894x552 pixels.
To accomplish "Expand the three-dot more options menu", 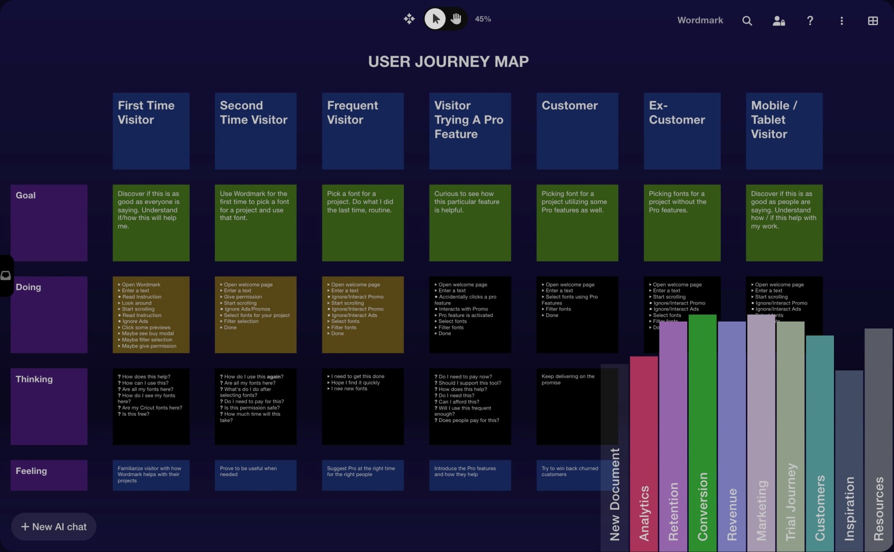I will [x=841, y=20].
